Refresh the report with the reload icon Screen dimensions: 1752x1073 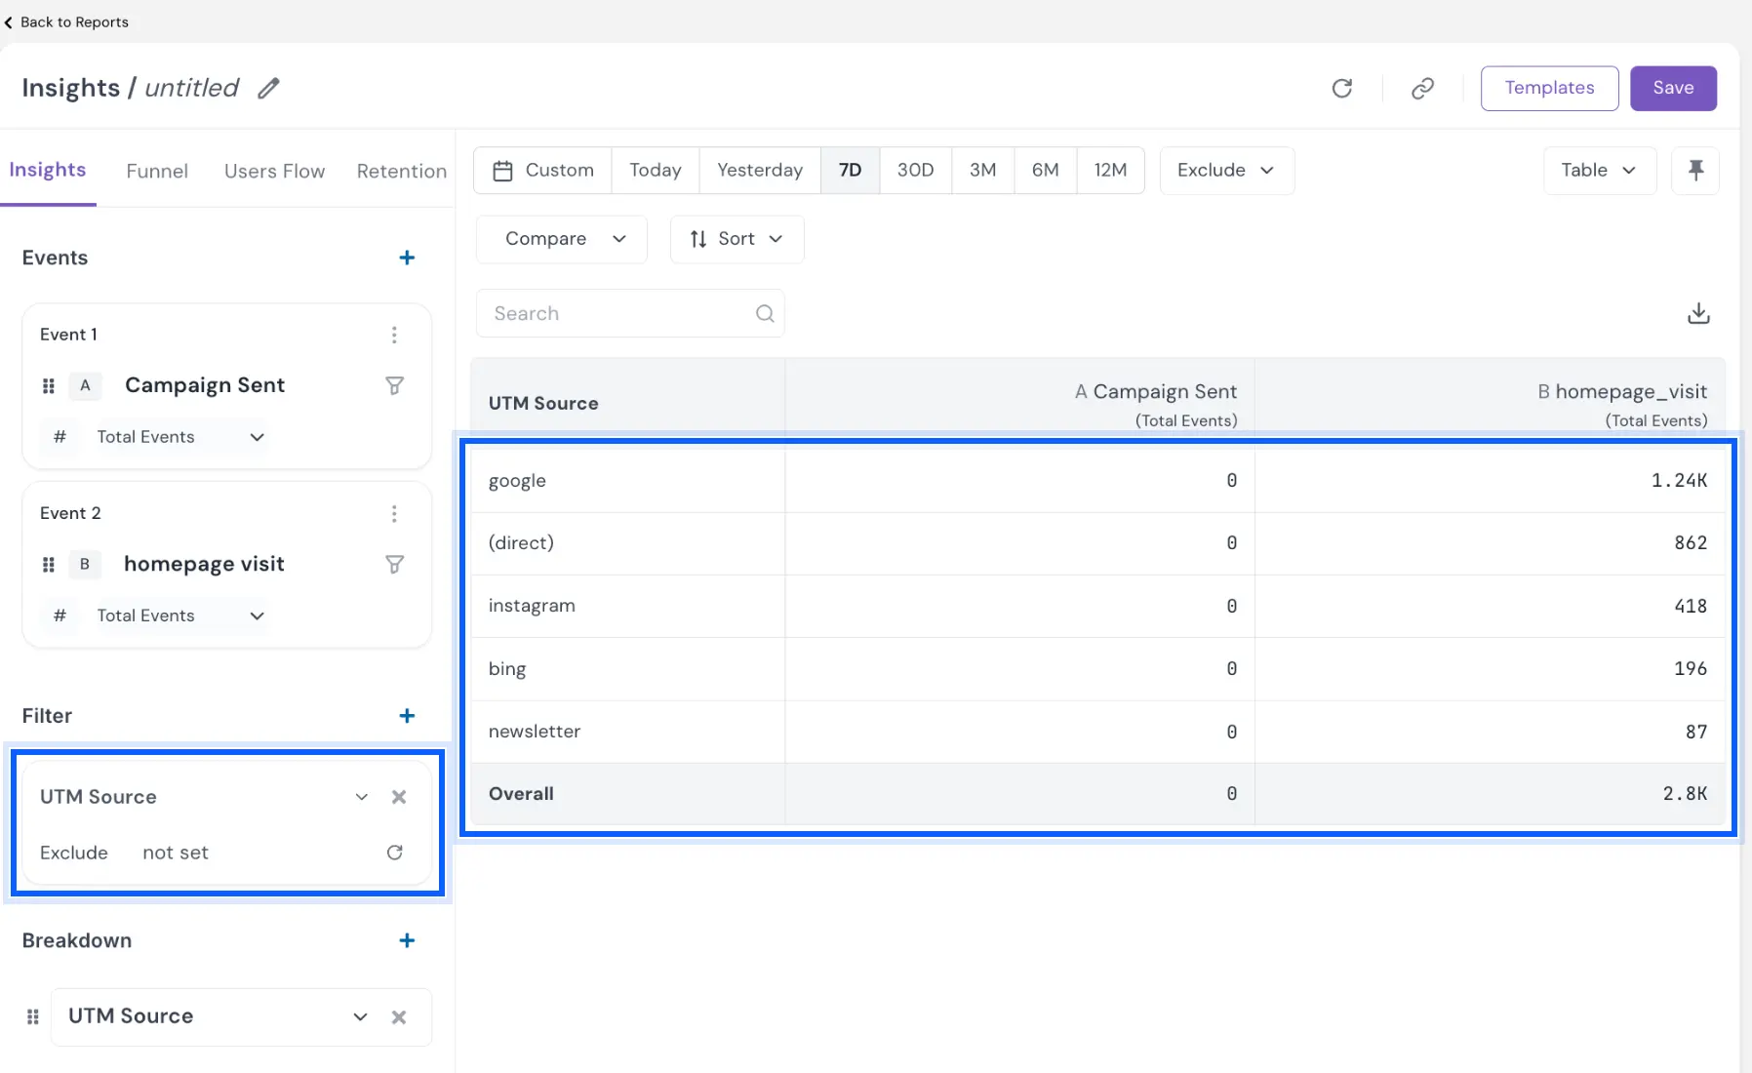point(1342,88)
